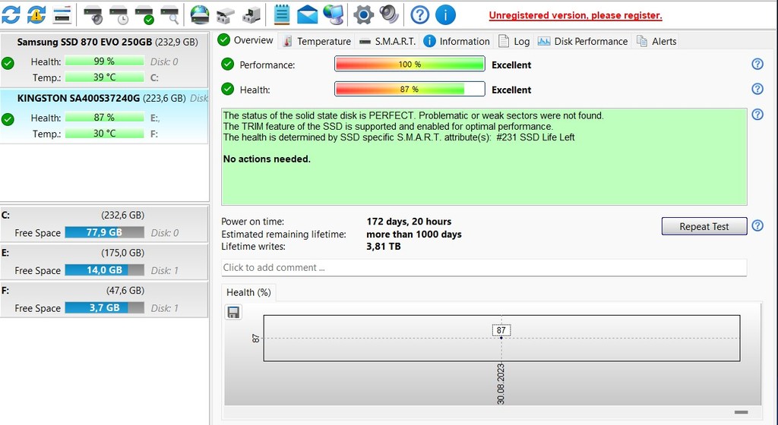Click Samsung's 39 °C temperature bar
778x425 pixels.
click(x=104, y=77)
